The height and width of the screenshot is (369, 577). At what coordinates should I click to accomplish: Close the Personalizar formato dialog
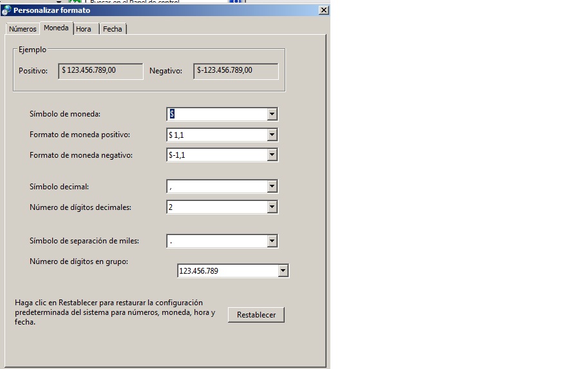coord(323,10)
